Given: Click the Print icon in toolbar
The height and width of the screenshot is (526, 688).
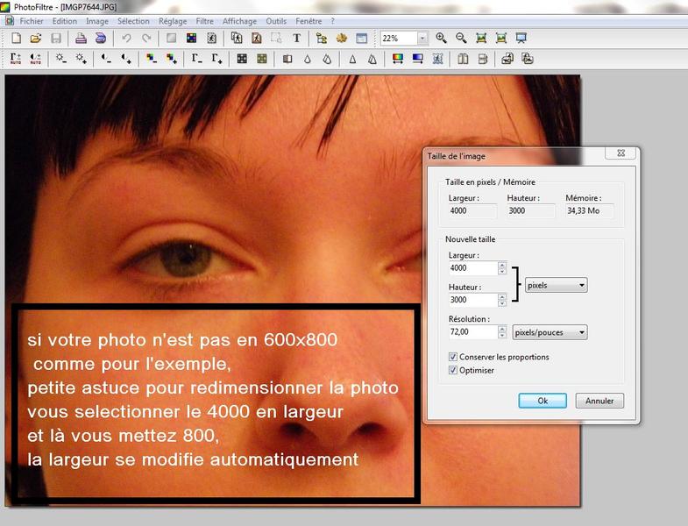Looking at the screenshot, I should point(81,39).
